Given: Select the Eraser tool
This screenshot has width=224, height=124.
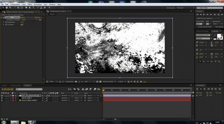Looking at the screenshot, I should [45, 8].
